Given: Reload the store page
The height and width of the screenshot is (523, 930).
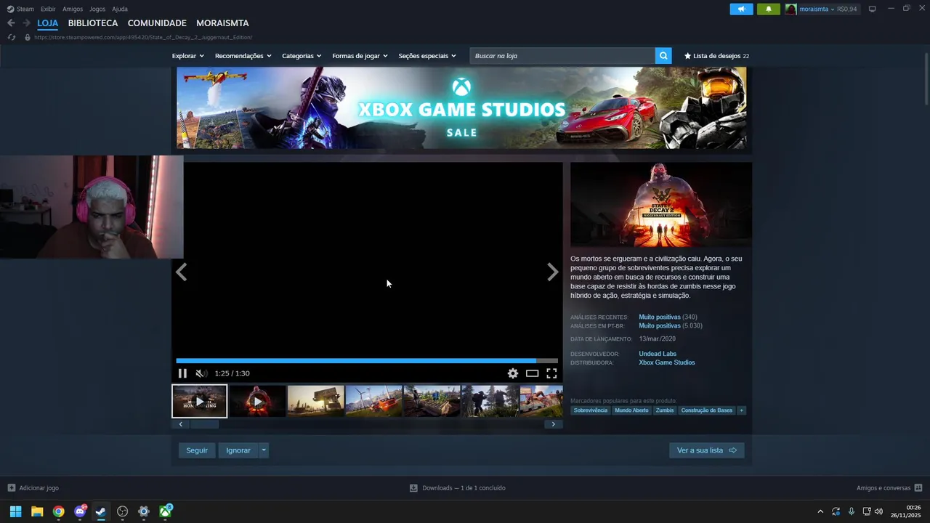Looking at the screenshot, I should (x=11, y=37).
